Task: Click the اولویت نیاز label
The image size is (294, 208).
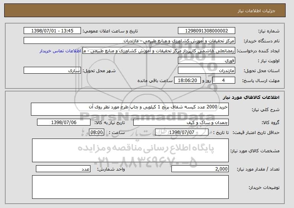Action: [268, 61]
